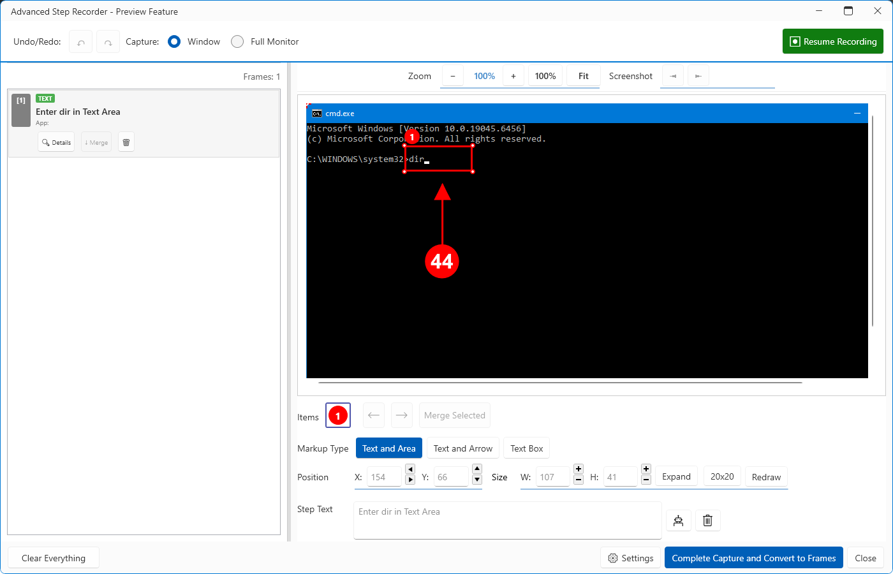Image resolution: width=893 pixels, height=574 pixels.
Task: Select the Text and Area markup type
Action: click(388, 448)
